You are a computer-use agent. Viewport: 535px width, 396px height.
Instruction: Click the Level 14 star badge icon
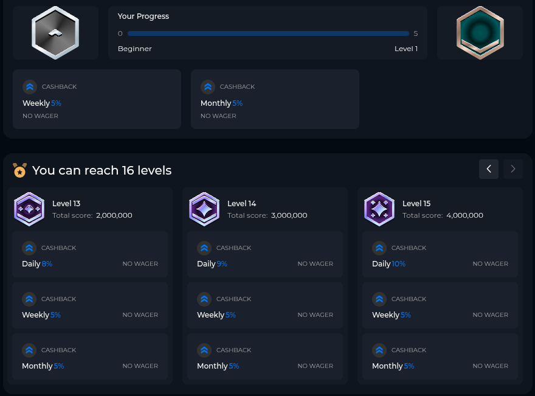coord(204,209)
